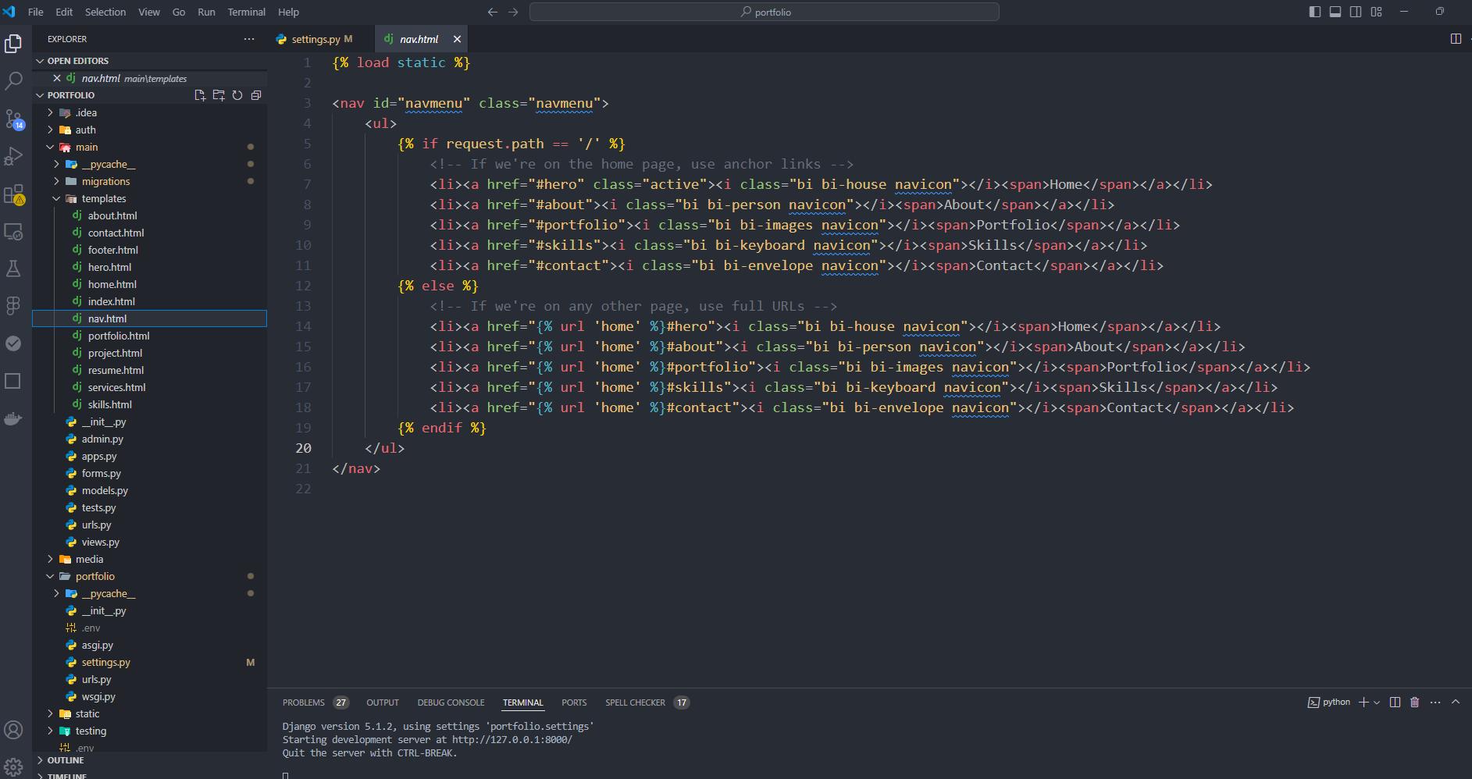Click the portfolio command center search box

(x=764, y=12)
